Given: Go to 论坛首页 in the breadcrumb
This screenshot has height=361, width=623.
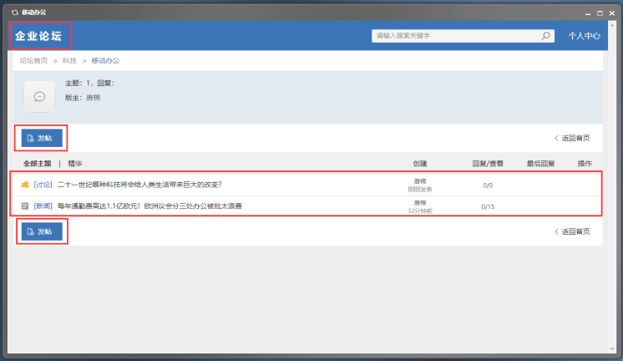Looking at the screenshot, I should click(33, 61).
